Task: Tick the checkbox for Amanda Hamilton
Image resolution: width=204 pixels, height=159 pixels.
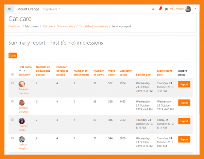Action: (13, 83)
